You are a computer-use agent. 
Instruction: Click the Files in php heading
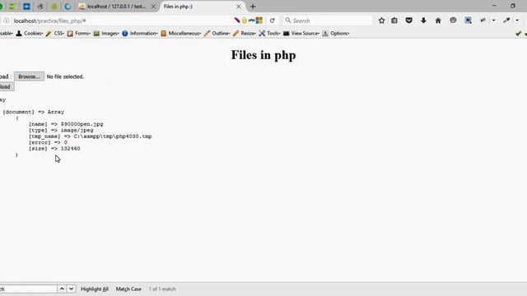coord(263,55)
